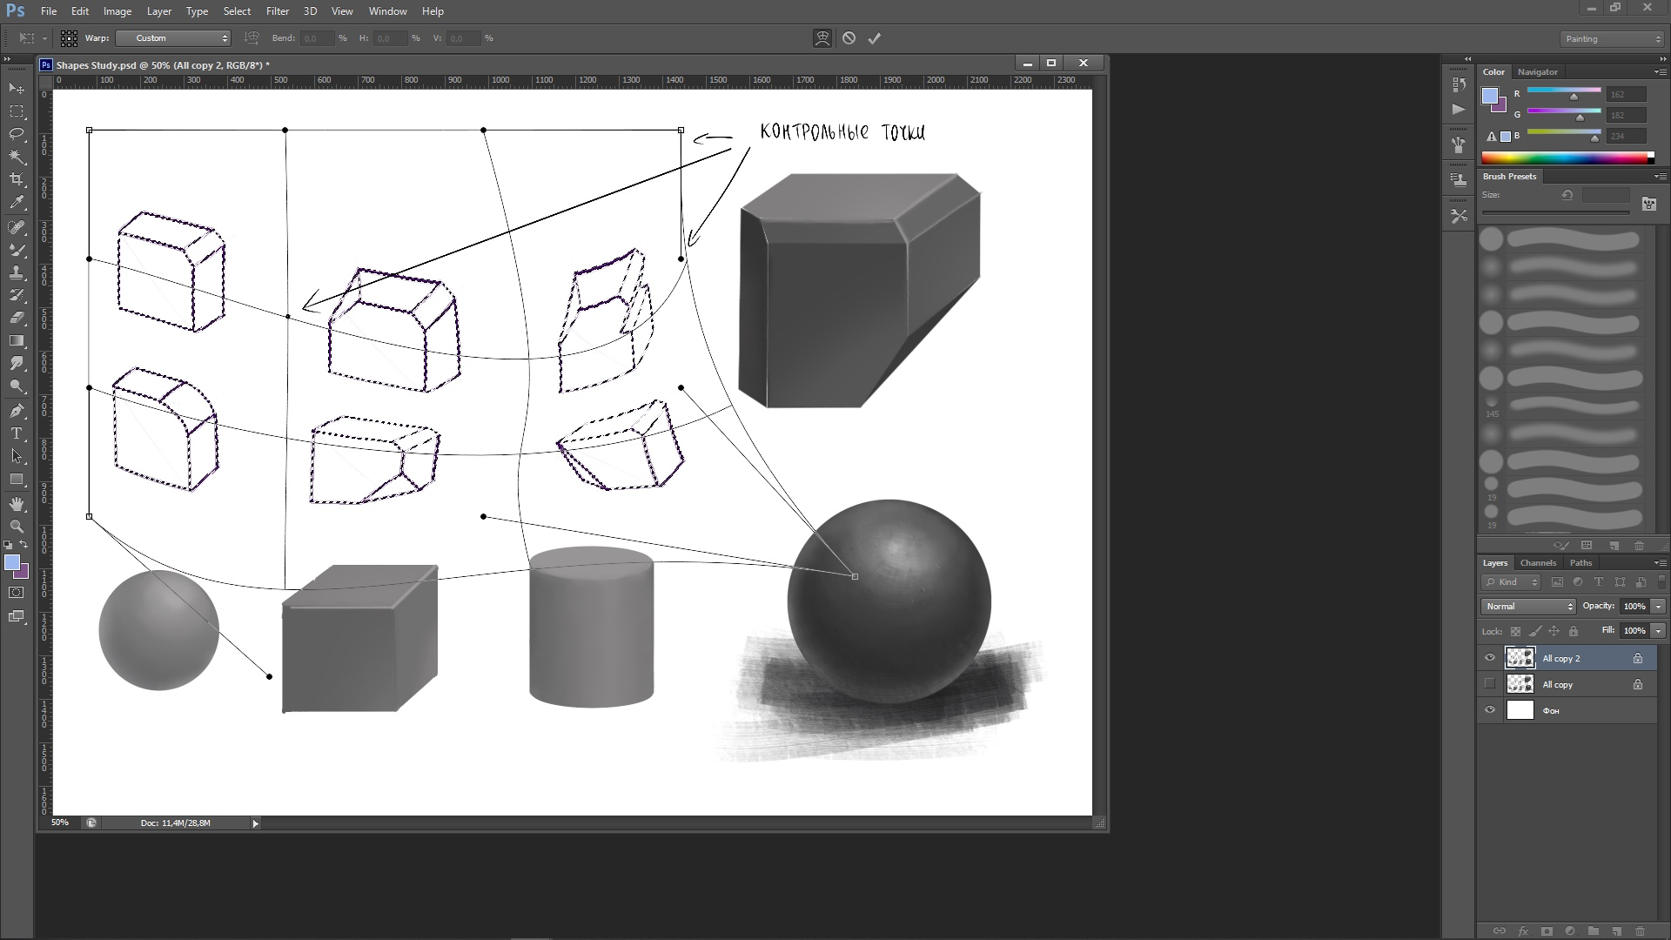Toggle pixel layer filter
The image size is (1671, 940).
[x=1557, y=582]
